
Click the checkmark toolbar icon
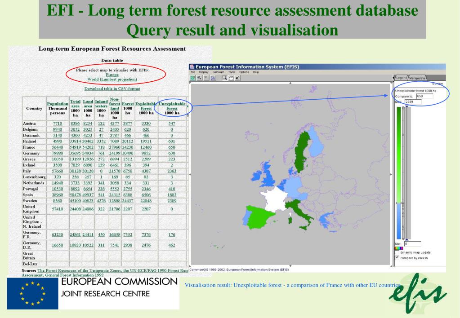click(237, 78)
